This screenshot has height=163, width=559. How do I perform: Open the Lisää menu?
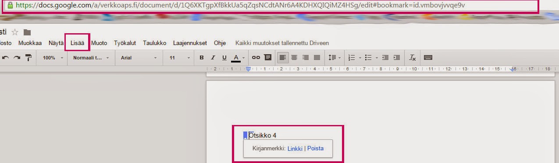point(77,43)
